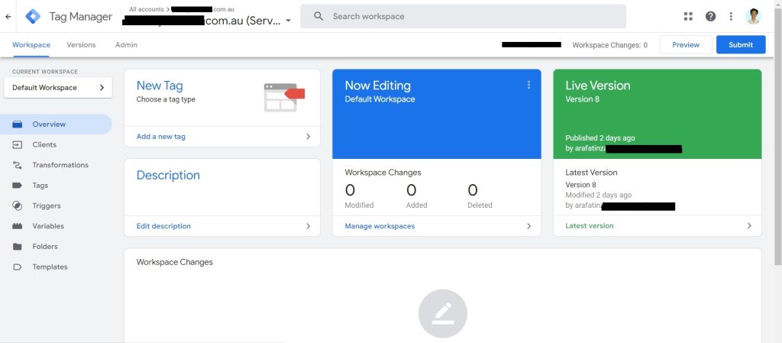Image resolution: width=782 pixels, height=343 pixels.
Task: Switch to the Versions tab
Action: [81, 45]
